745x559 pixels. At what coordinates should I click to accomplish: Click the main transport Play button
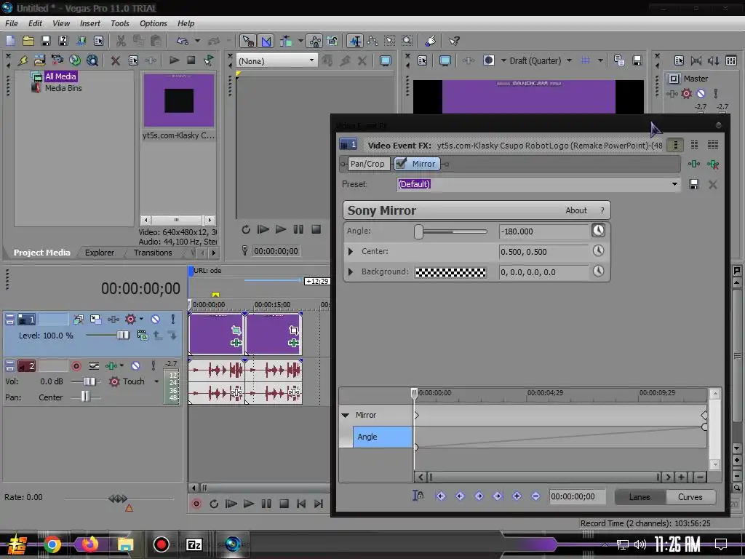coord(249,504)
